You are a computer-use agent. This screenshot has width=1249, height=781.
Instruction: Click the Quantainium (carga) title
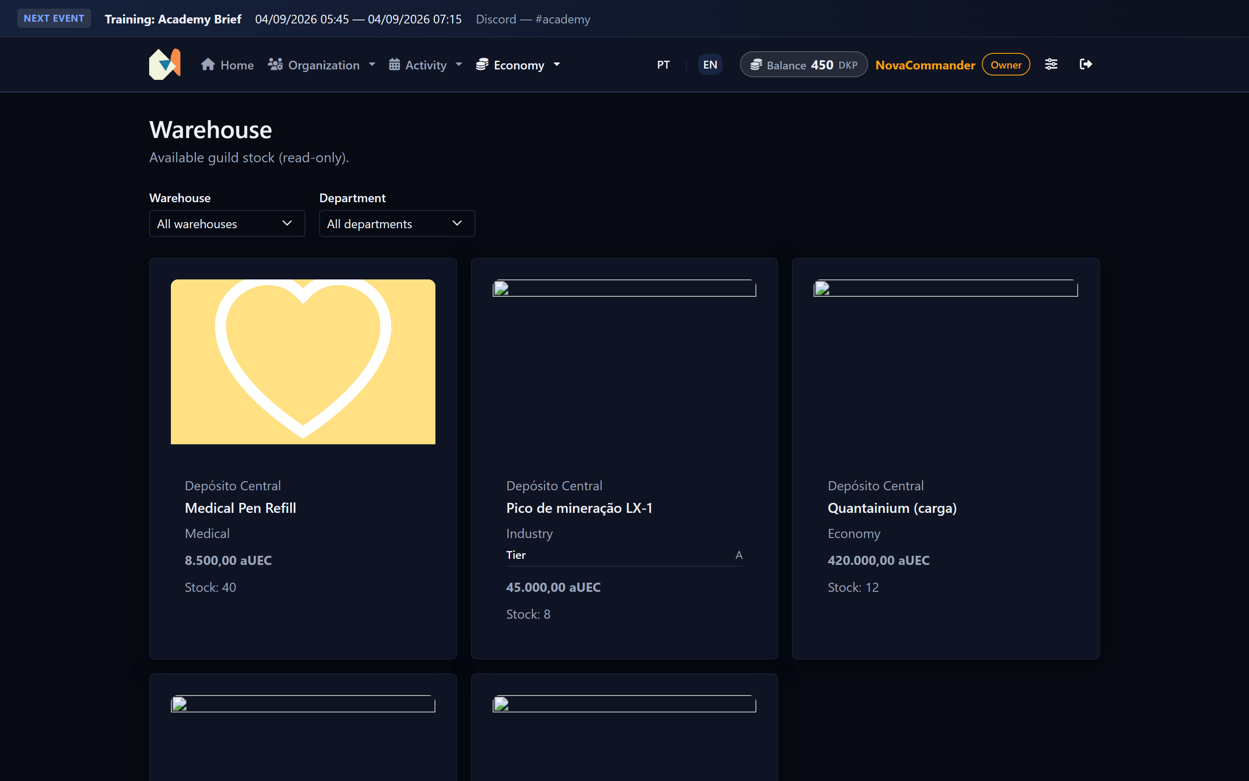click(x=892, y=508)
